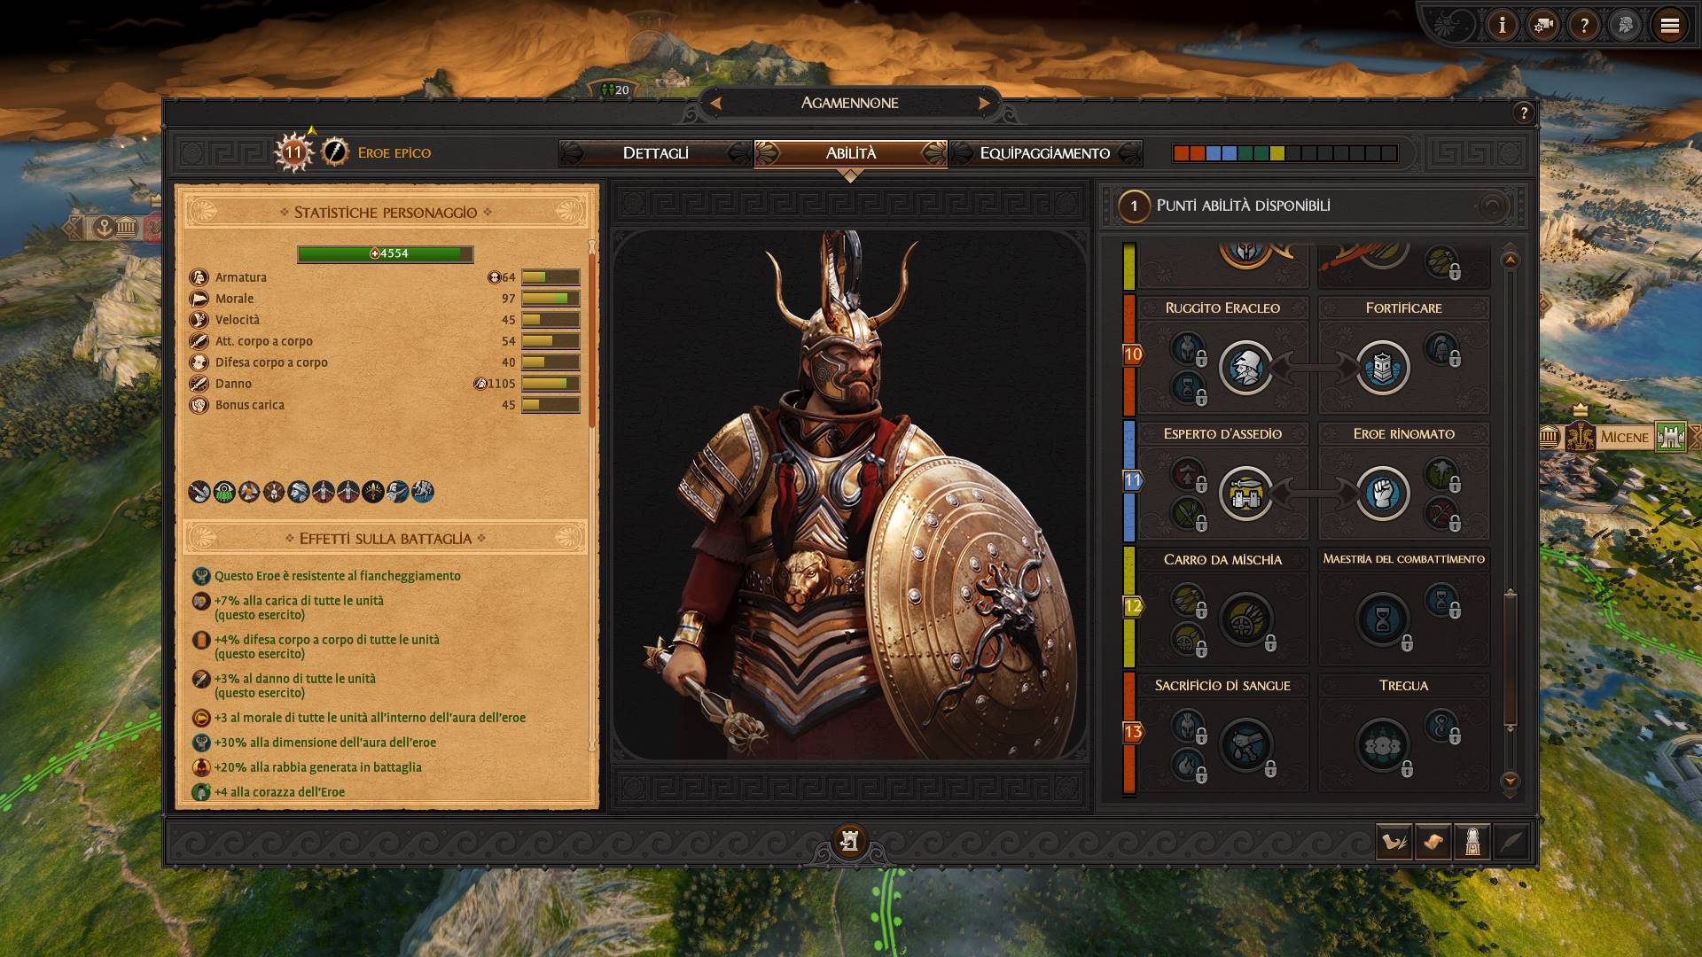Click the locked Tregua skill icon
This screenshot has height=957, width=1702.
pos(1383,745)
